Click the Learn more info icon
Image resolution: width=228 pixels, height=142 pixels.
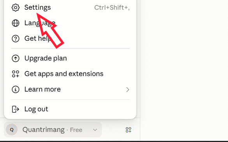tap(16, 90)
